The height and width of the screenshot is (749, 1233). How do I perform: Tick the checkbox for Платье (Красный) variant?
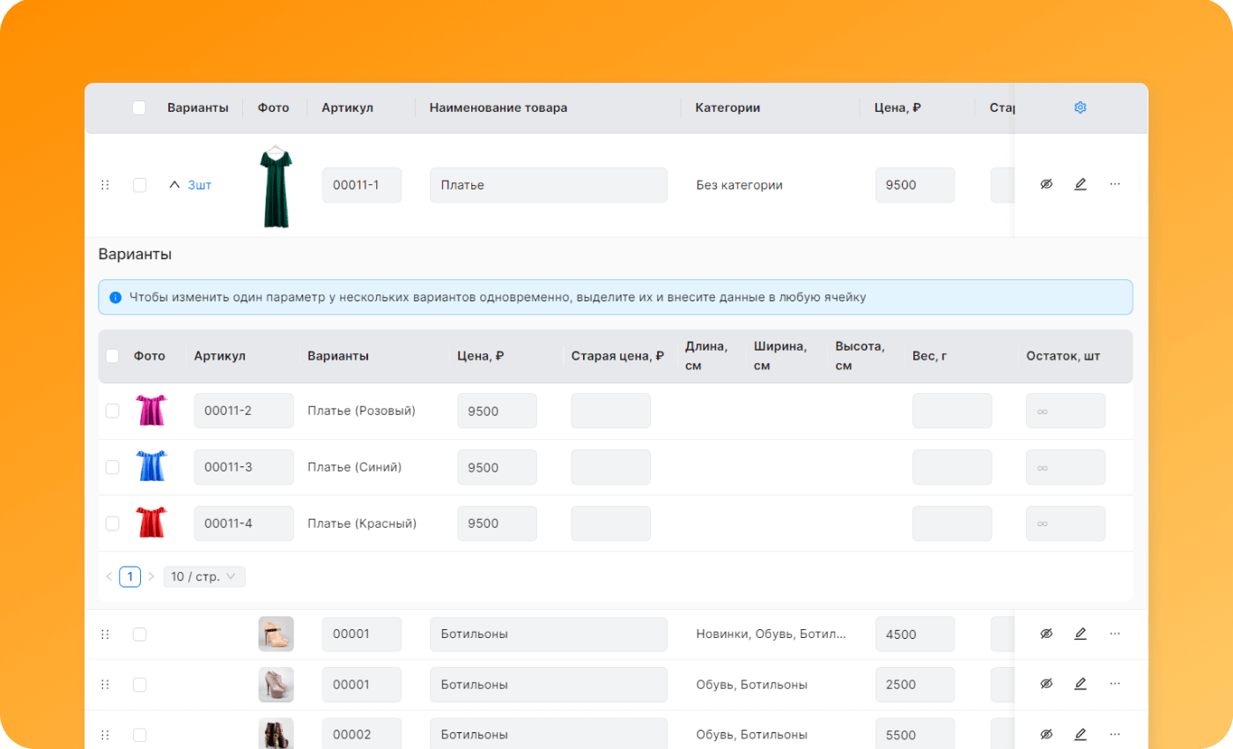click(113, 523)
